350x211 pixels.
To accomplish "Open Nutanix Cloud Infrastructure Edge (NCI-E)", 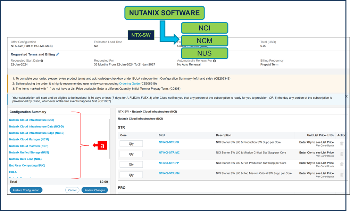I will click(x=36, y=133).
